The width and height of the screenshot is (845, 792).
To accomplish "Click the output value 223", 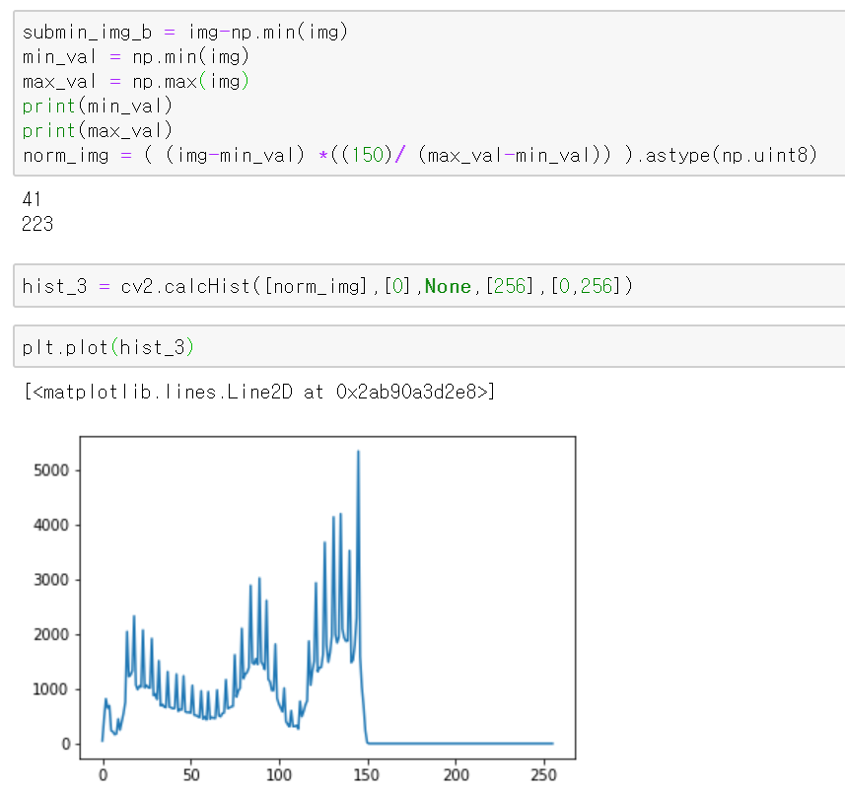I will click(x=37, y=224).
